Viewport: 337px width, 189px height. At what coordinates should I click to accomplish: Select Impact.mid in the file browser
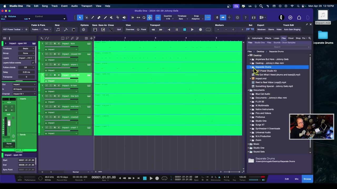point(261,78)
